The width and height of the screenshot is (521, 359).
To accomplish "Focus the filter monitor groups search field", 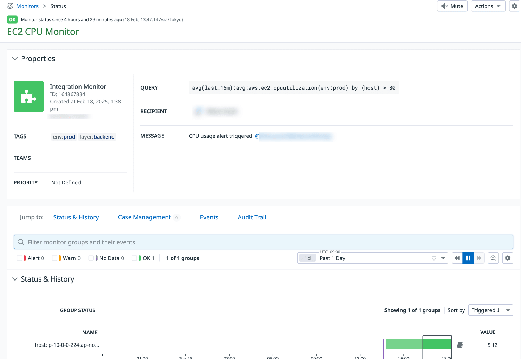I will 263,242.
